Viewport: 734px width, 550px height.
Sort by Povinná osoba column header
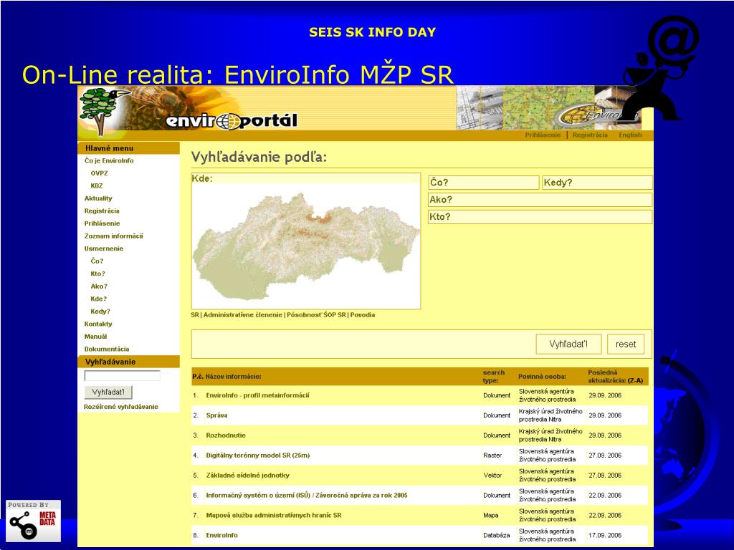[542, 377]
